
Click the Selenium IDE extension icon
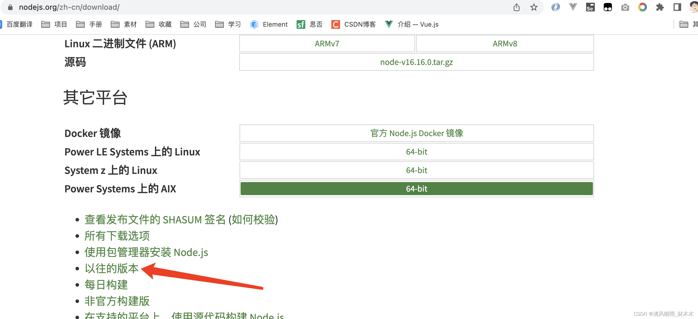click(590, 7)
